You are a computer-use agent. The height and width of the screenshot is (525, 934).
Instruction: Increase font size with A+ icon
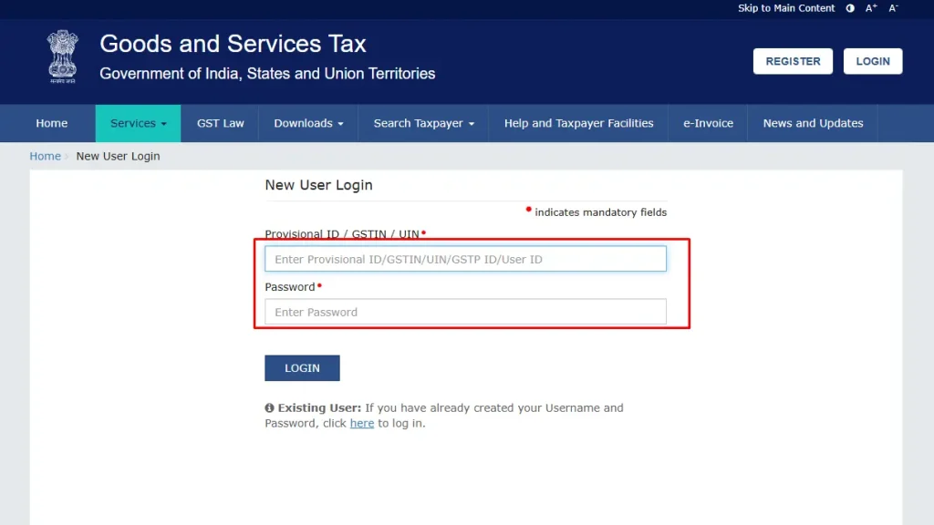point(871,8)
